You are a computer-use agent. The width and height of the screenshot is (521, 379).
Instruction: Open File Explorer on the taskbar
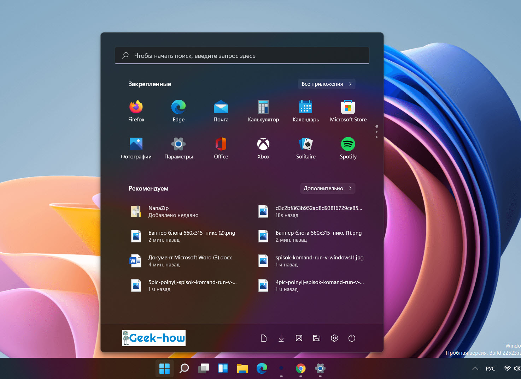point(242,368)
